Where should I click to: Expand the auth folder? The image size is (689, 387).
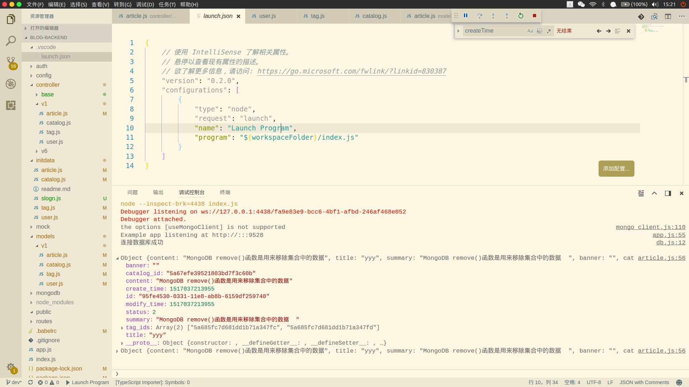click(42, 66)
